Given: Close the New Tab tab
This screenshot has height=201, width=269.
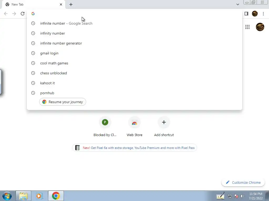Looking at the screenshot, I should pyautogui.click(x=61, y=4).
